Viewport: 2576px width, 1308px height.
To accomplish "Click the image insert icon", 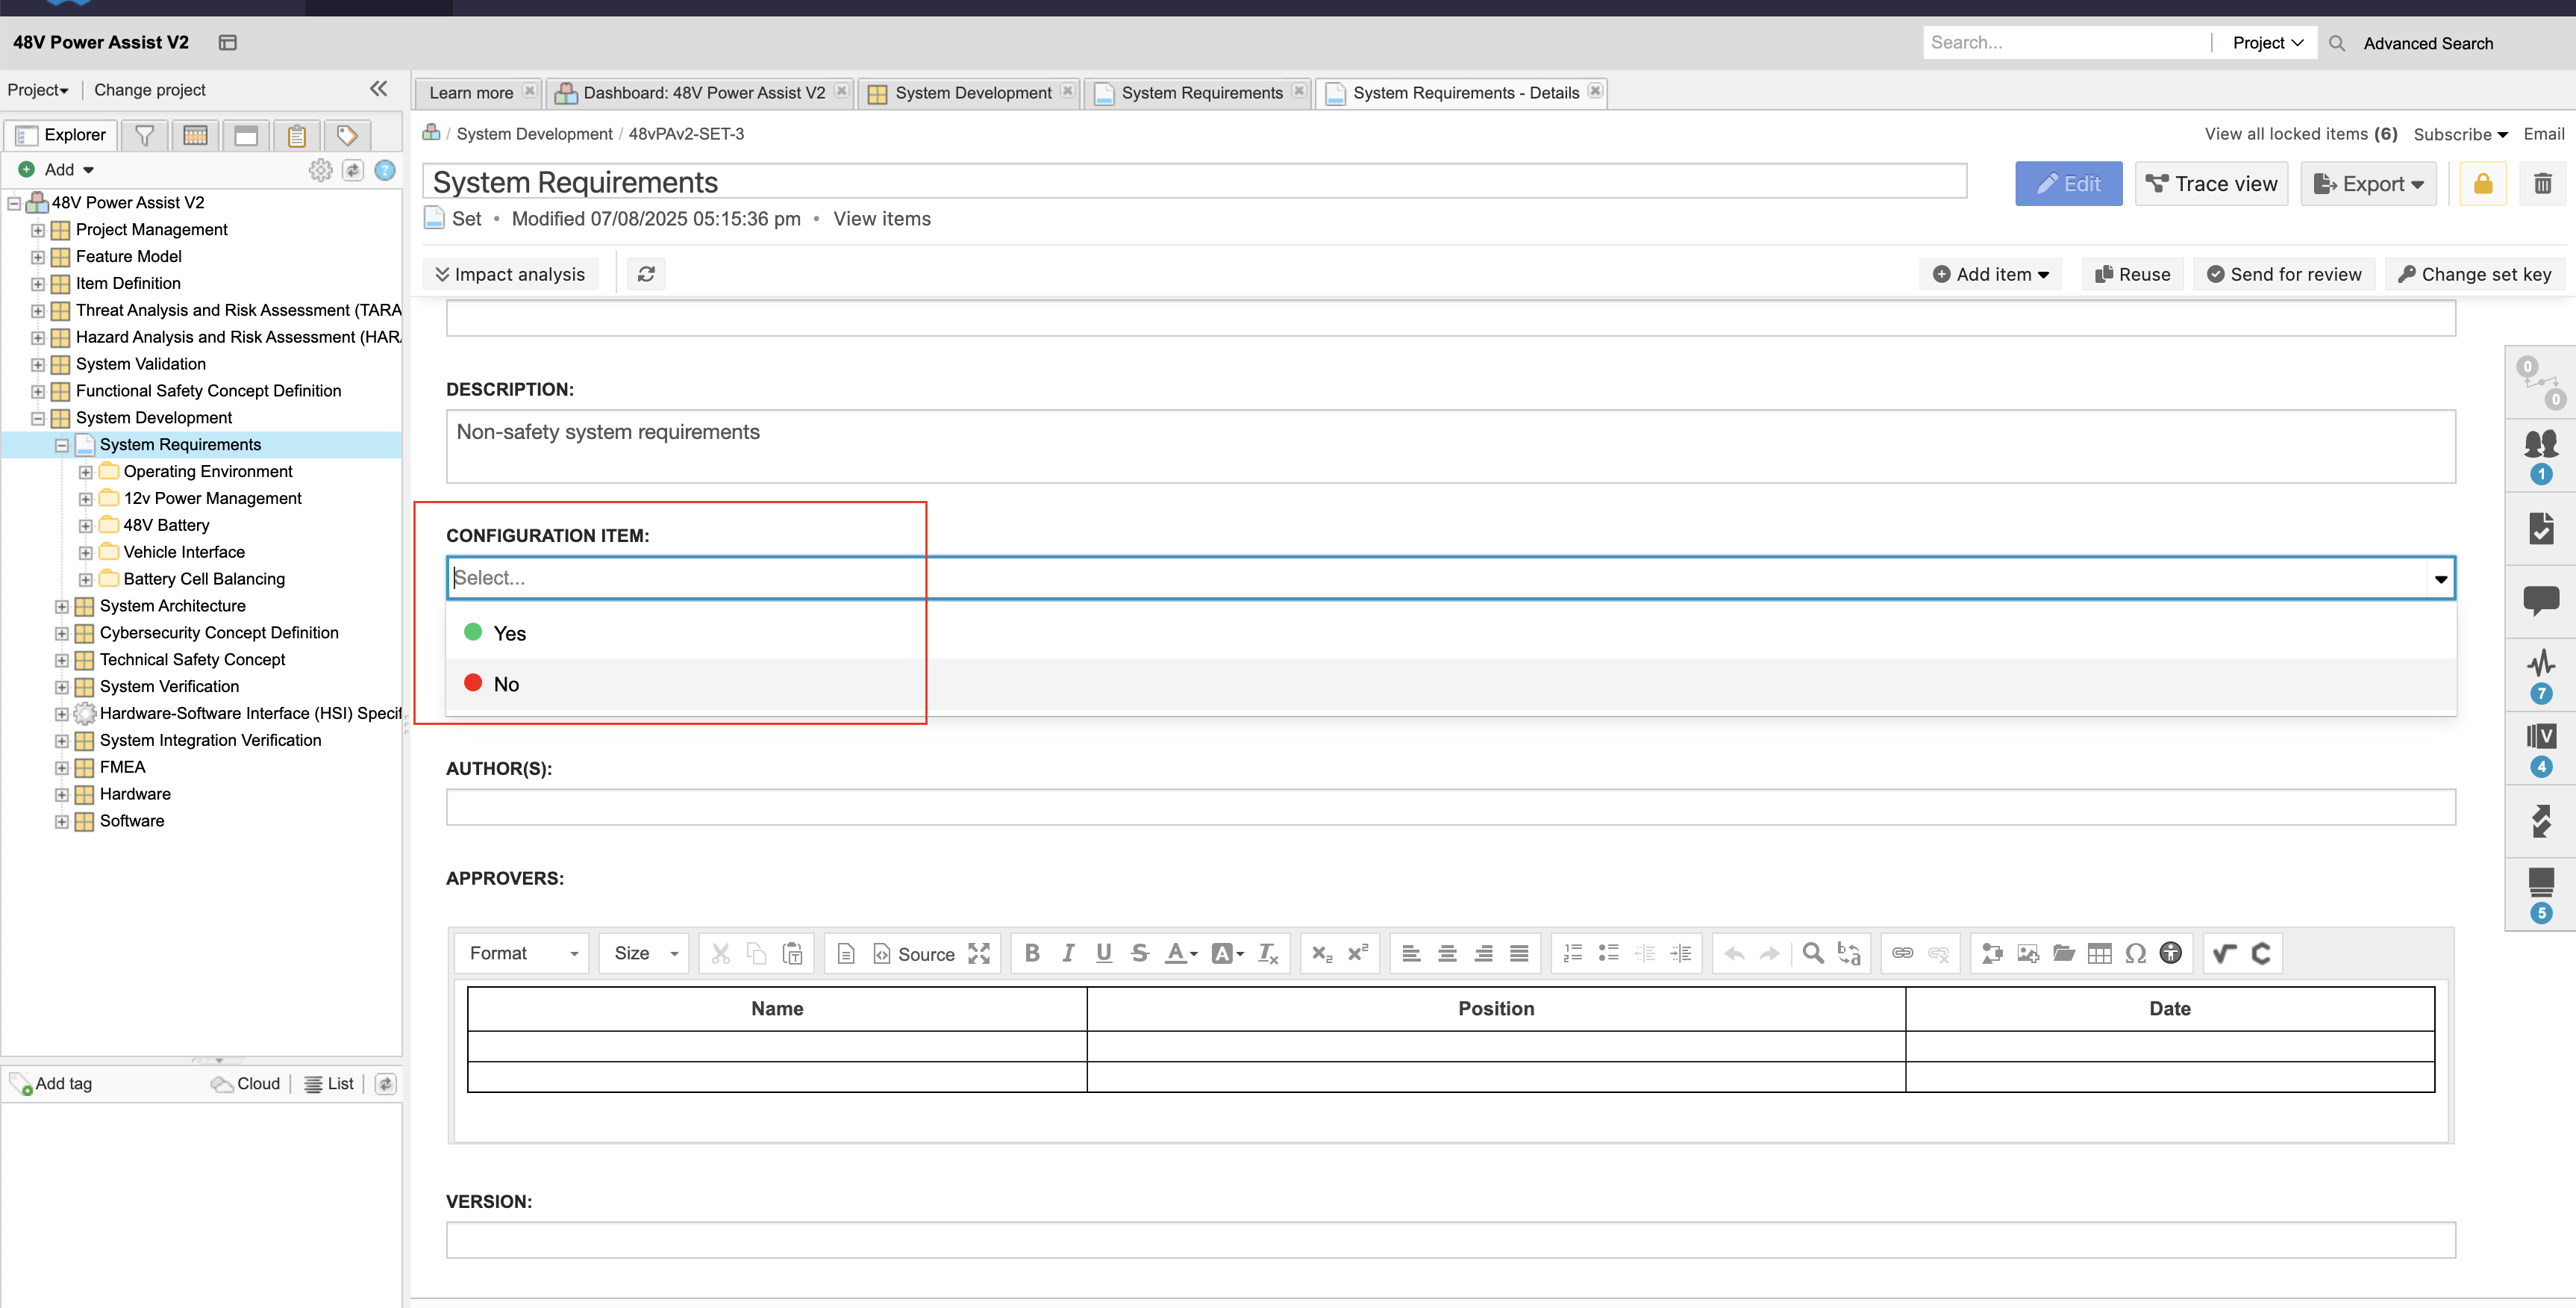I will [2028, 953].
